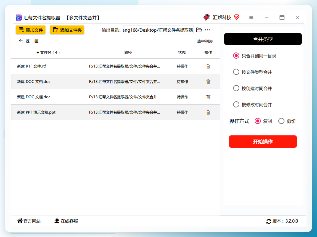
Task: Select 按创建时间合并 radio option
Action: [236, 88]
